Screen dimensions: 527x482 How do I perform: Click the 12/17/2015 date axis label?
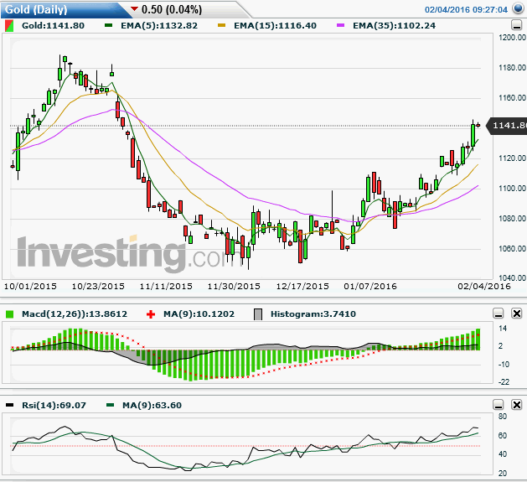click(302, 286)
